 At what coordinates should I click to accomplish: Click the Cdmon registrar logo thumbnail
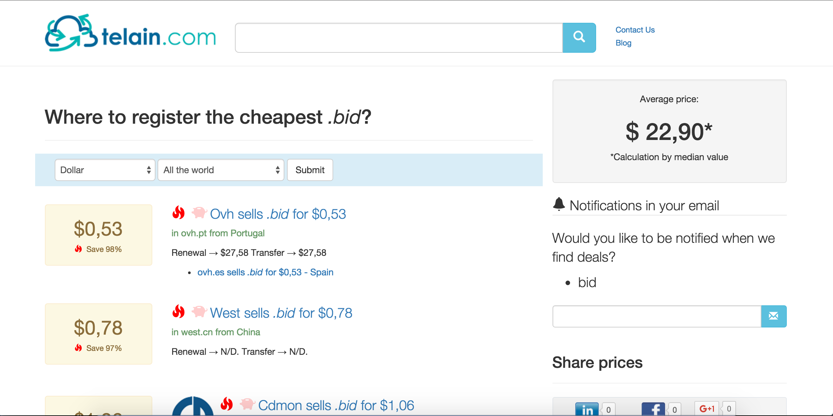(x=193, y=407)
